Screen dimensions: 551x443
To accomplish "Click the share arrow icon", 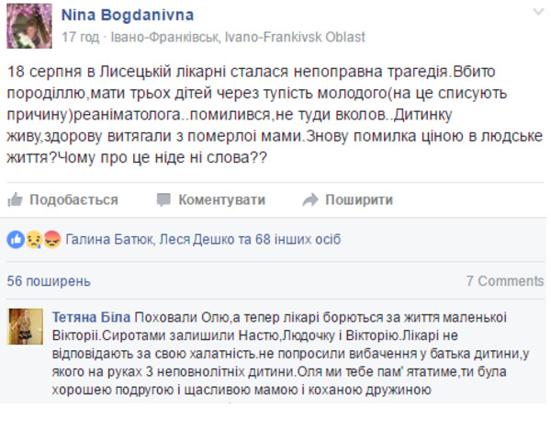I will (x=309, y=199).
